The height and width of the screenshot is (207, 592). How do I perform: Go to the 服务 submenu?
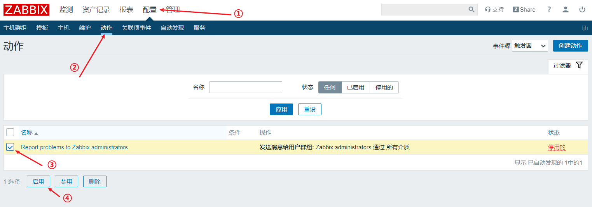click(x=200, y=28)
